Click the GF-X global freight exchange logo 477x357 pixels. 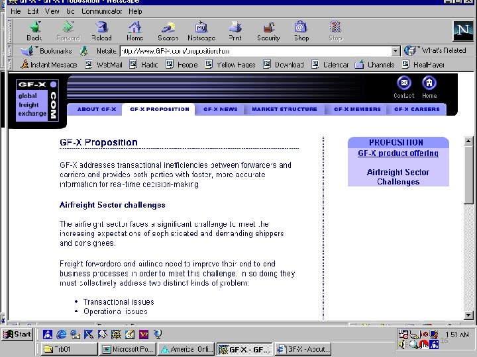[x=37, y=100]
